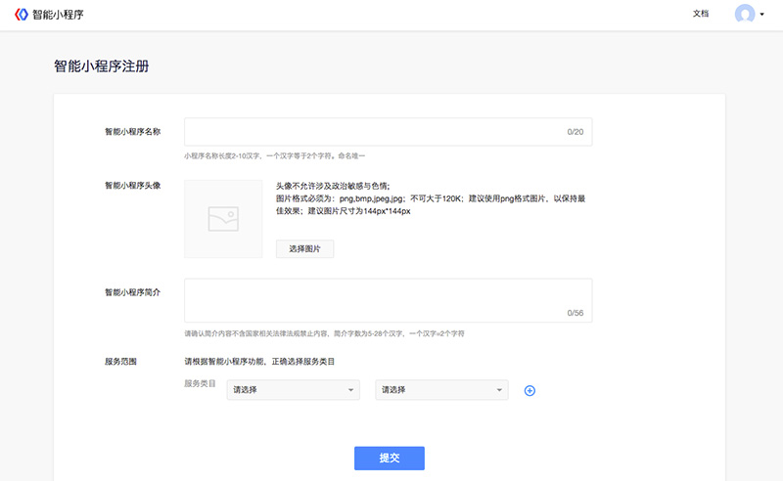Click the 智能小程序简介 field label

132,291
